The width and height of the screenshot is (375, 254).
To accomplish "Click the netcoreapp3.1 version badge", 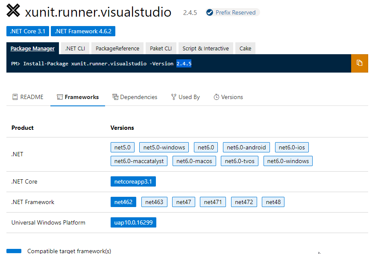I will point(133,181).
